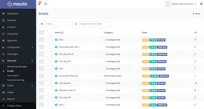Open the notifications bell icon
Image resolution: width=204 pixels, height=109 pixels.
coord(39,4)
